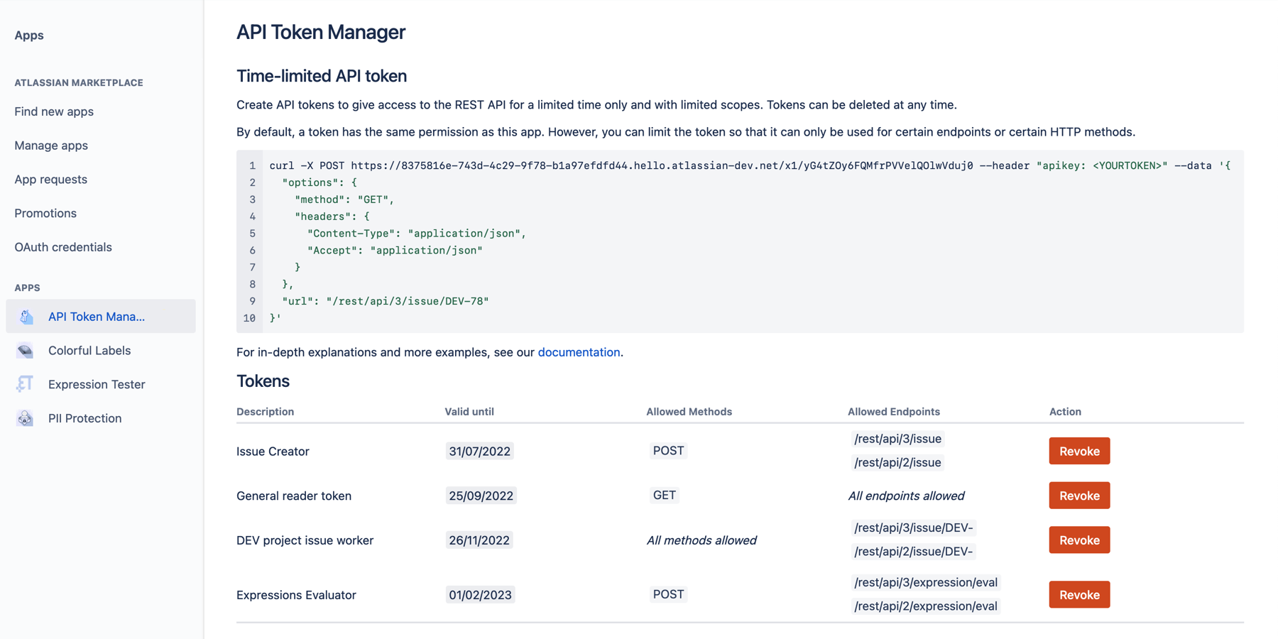Select the Colorful Labels app entry
The width and height of the screenshot is (1278, 639).
pos(89,351)
